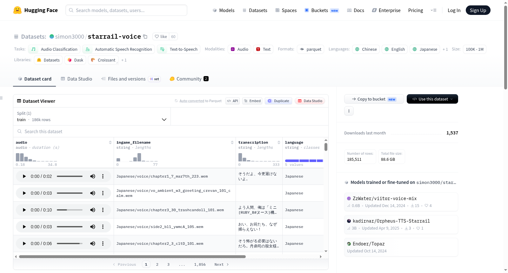
Task: Copy dataset name with the copy icon
Action: [x=145, y=36]
